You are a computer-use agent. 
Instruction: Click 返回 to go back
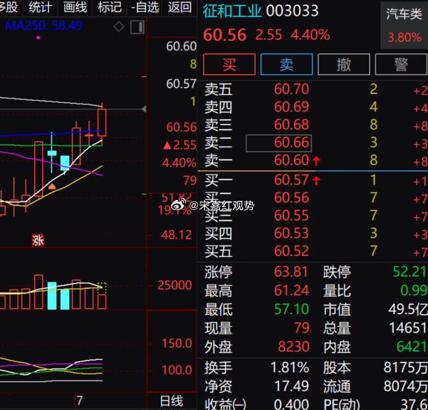(x=180, y=7)
